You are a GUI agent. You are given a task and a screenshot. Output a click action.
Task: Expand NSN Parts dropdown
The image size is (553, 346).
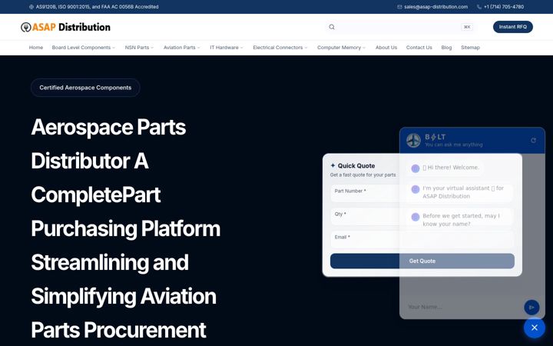(x=139, y=48)
